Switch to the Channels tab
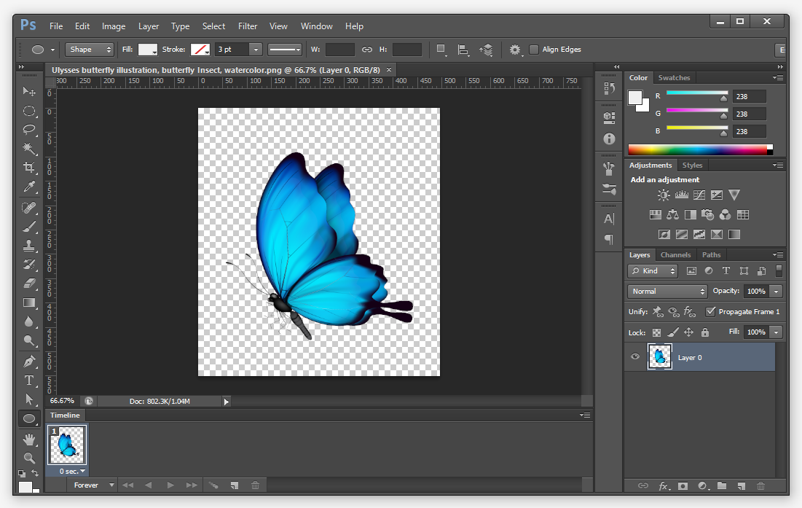Screen dimensions: 802x508 pyautogui.click(x=676, y=255)
